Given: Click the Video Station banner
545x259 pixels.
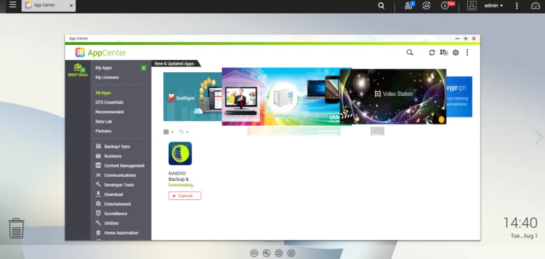Looking at the screenshot, I should [x=393, y=96].
